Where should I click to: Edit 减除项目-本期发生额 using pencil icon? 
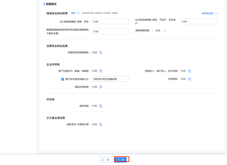[x=101, y=124]
